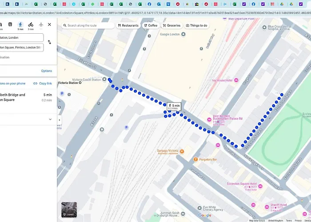This screenshot has height=222, width=311.
Task: Choose transit travel mode icon
Action: pyautogui.click(x=10, y=24)
